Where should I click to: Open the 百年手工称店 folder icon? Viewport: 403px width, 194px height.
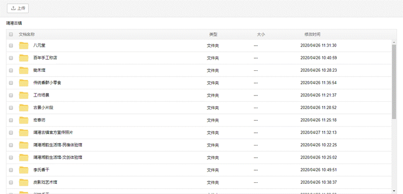pos(24,58)
